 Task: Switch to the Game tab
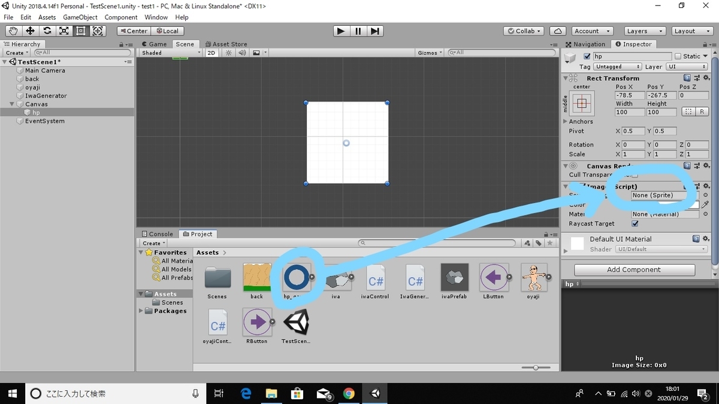(x=155, y=44)
